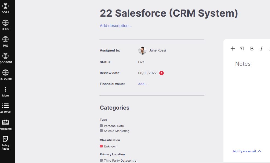Click the red Unknown classification swatch

[101, 146]
